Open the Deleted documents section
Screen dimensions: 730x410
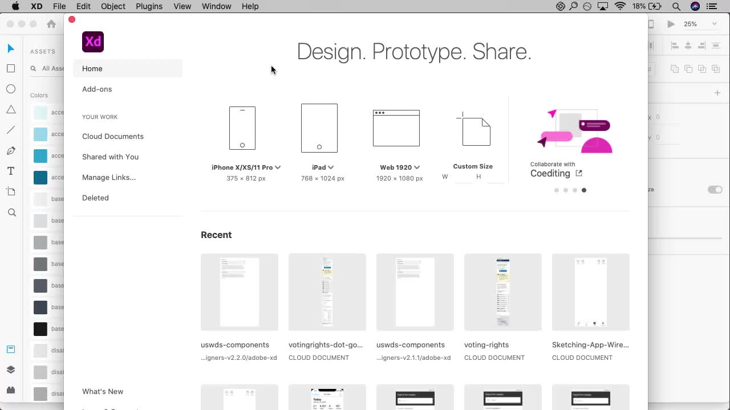click(x=95, y=198)
